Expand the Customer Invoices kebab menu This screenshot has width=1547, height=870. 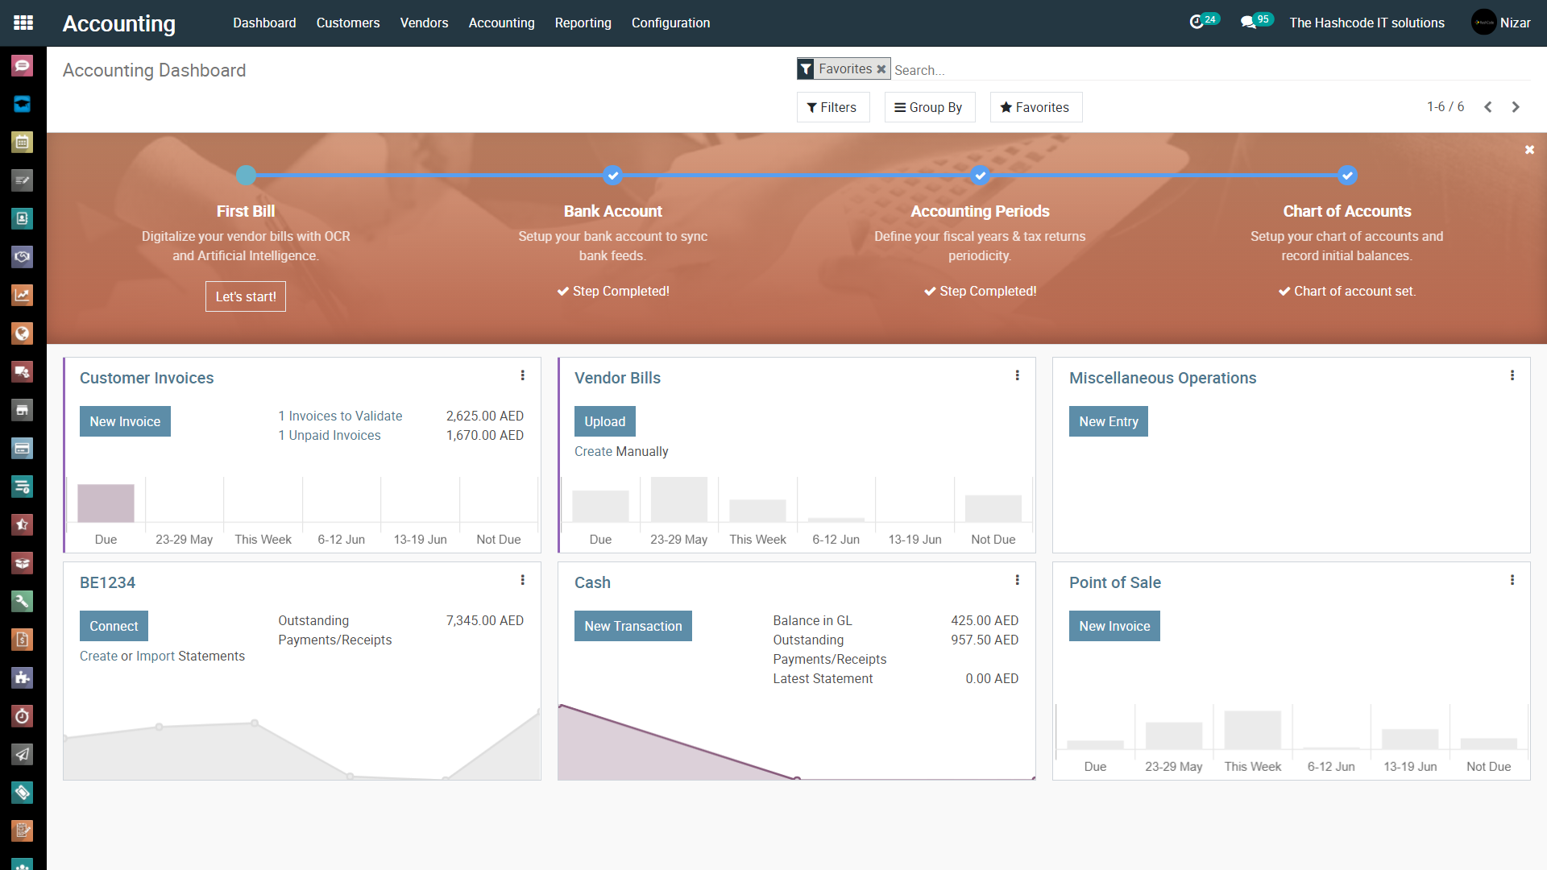(522, 375)
